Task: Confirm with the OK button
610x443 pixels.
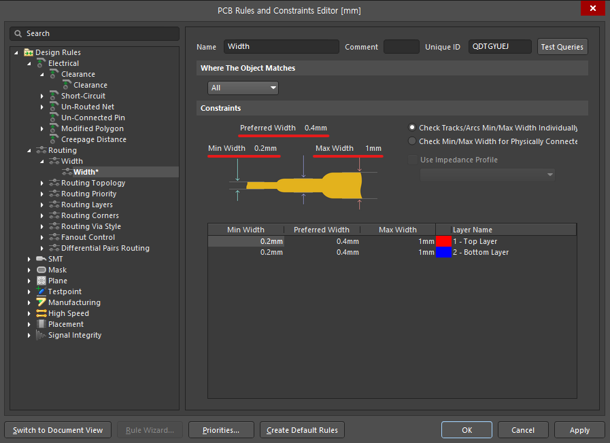Action: point(467,430)
